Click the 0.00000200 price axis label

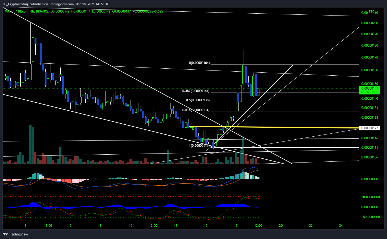pos(370,23)
